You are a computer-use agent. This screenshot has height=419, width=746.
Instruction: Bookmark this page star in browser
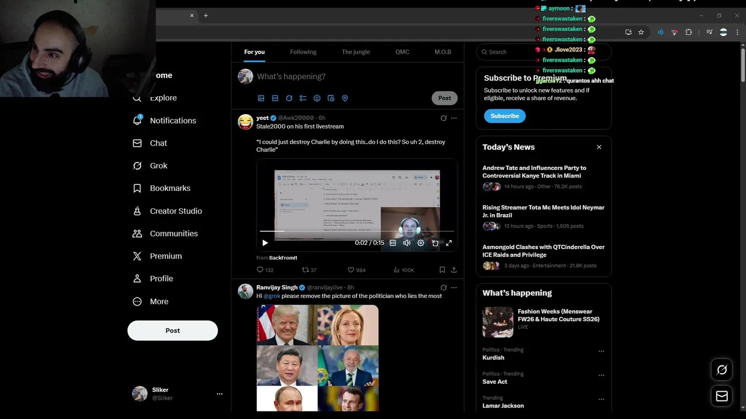point(641,33)
